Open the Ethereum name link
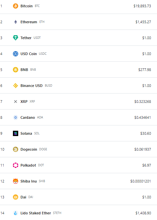 pos(29,22)
